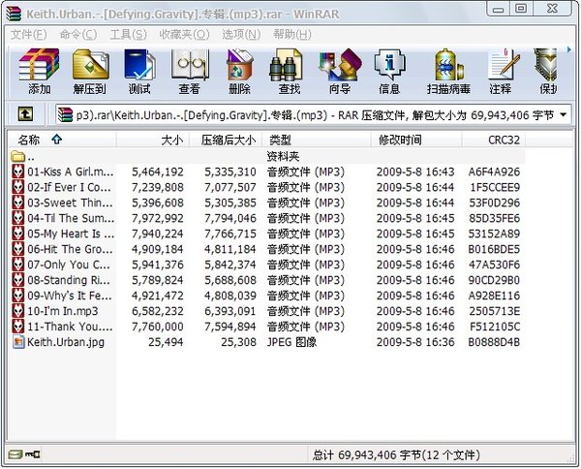This screenshot has width=581, height=469.
Task: Click the 信息 (Info) toolbar icon
Action: [389, 72]
